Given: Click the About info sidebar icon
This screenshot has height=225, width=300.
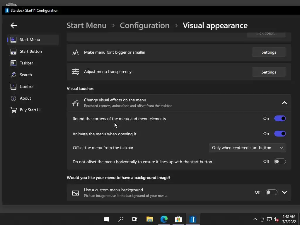Looking at the screenshot, I should point(13,98).
